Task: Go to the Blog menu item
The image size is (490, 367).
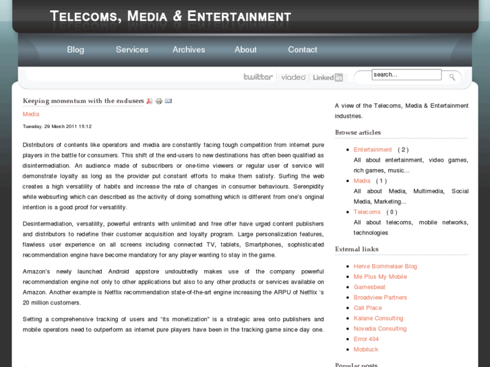Action: click(x=75, y=50)
